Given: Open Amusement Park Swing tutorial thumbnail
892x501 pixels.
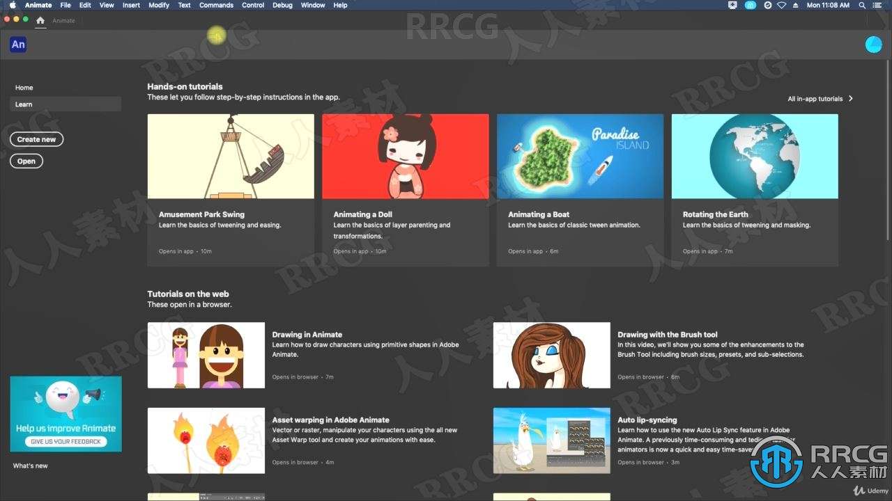Looking at the screenshot, I should coord(231,157).
